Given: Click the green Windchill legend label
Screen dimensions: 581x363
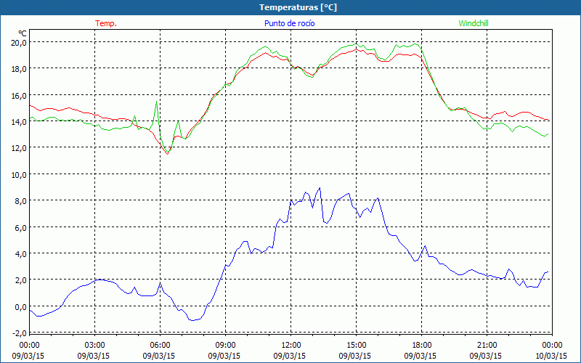Looking at the screenshot, I should [x=474, y=23].
